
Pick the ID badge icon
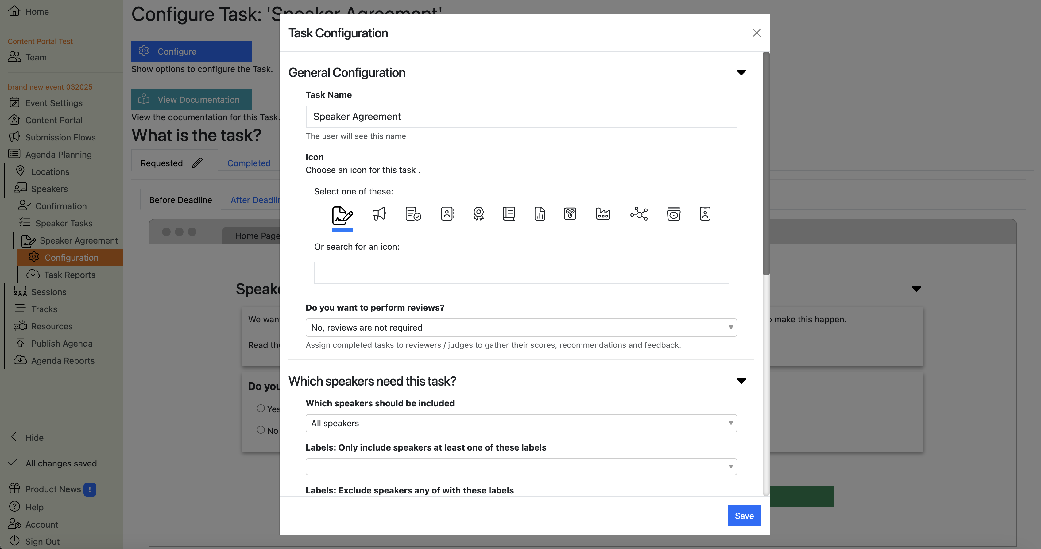click(x=705, y=213)
